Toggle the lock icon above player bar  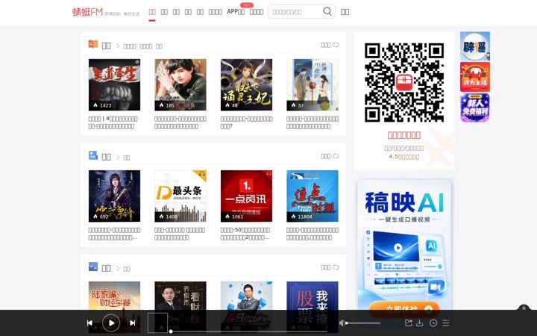[x=524, y=308]
